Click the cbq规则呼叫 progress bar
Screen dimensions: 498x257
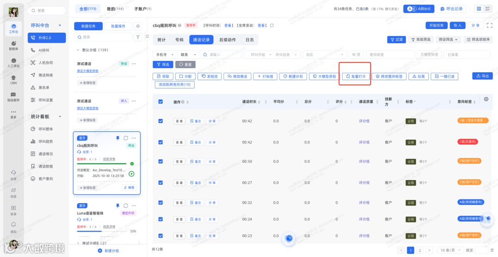101,164
